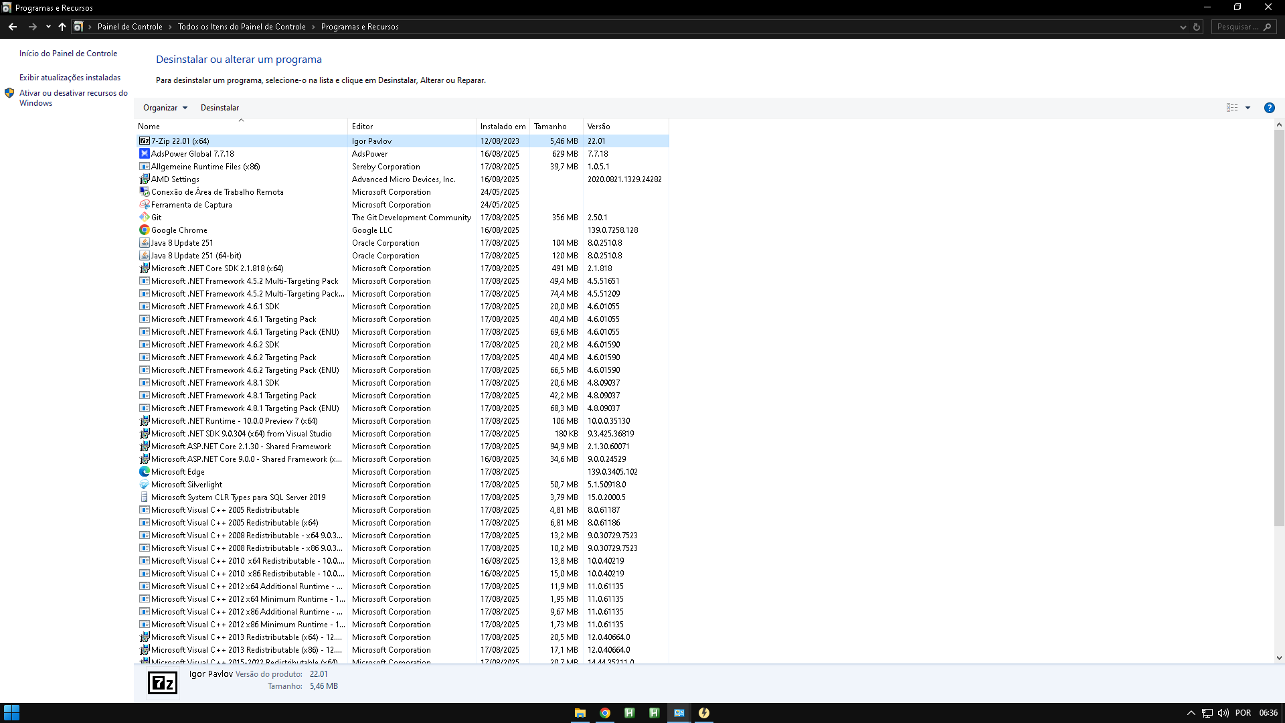Open recent locations dropdown in navigation
The width and height of the screenshot is (1285, 723).
tap(48, 27)
